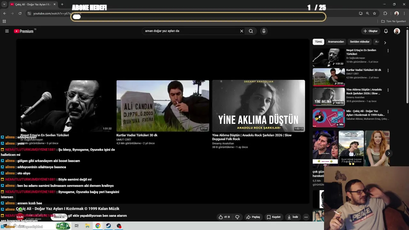The image size is (409, 230).
Task: Reload the page with the refresh icon
Action: point(20,13)
